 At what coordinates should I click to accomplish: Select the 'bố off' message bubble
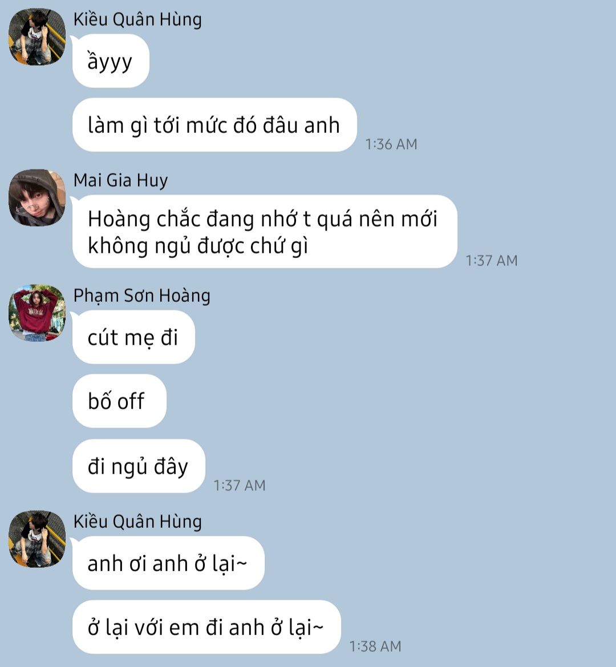coord(119,401)
